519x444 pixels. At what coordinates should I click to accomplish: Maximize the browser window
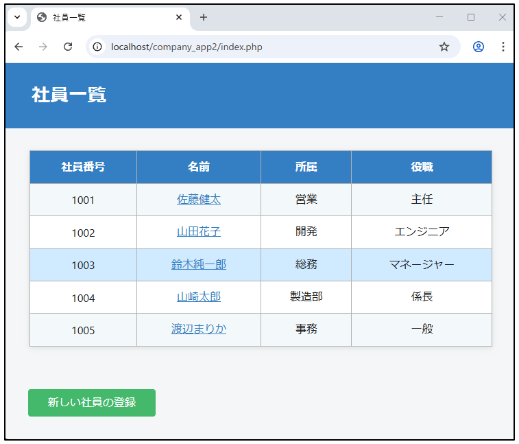[471, 17]
